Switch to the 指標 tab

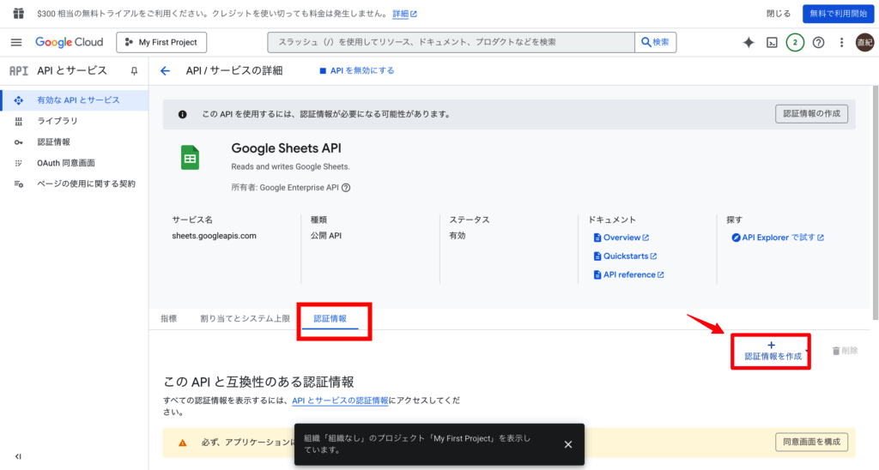click(169, 319)
